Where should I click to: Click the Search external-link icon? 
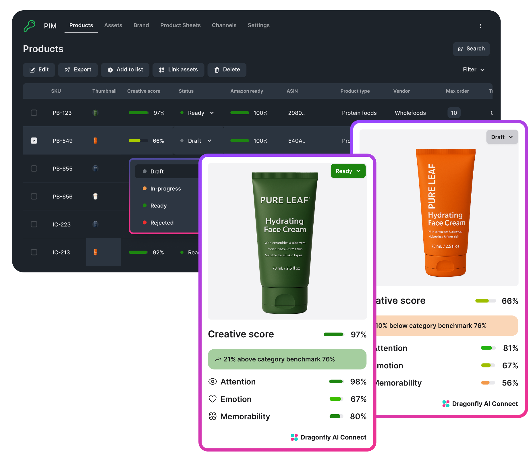pyautogui.click(x=460, y=49)
